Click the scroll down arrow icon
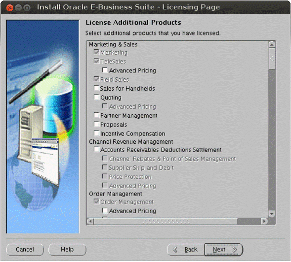The image size is (291, 262). (x=272, y=214)
